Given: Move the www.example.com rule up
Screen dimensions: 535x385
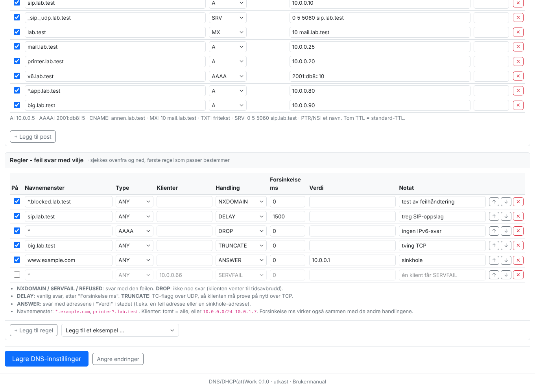Looking at the screenshot, I should [x=494, y=260].
